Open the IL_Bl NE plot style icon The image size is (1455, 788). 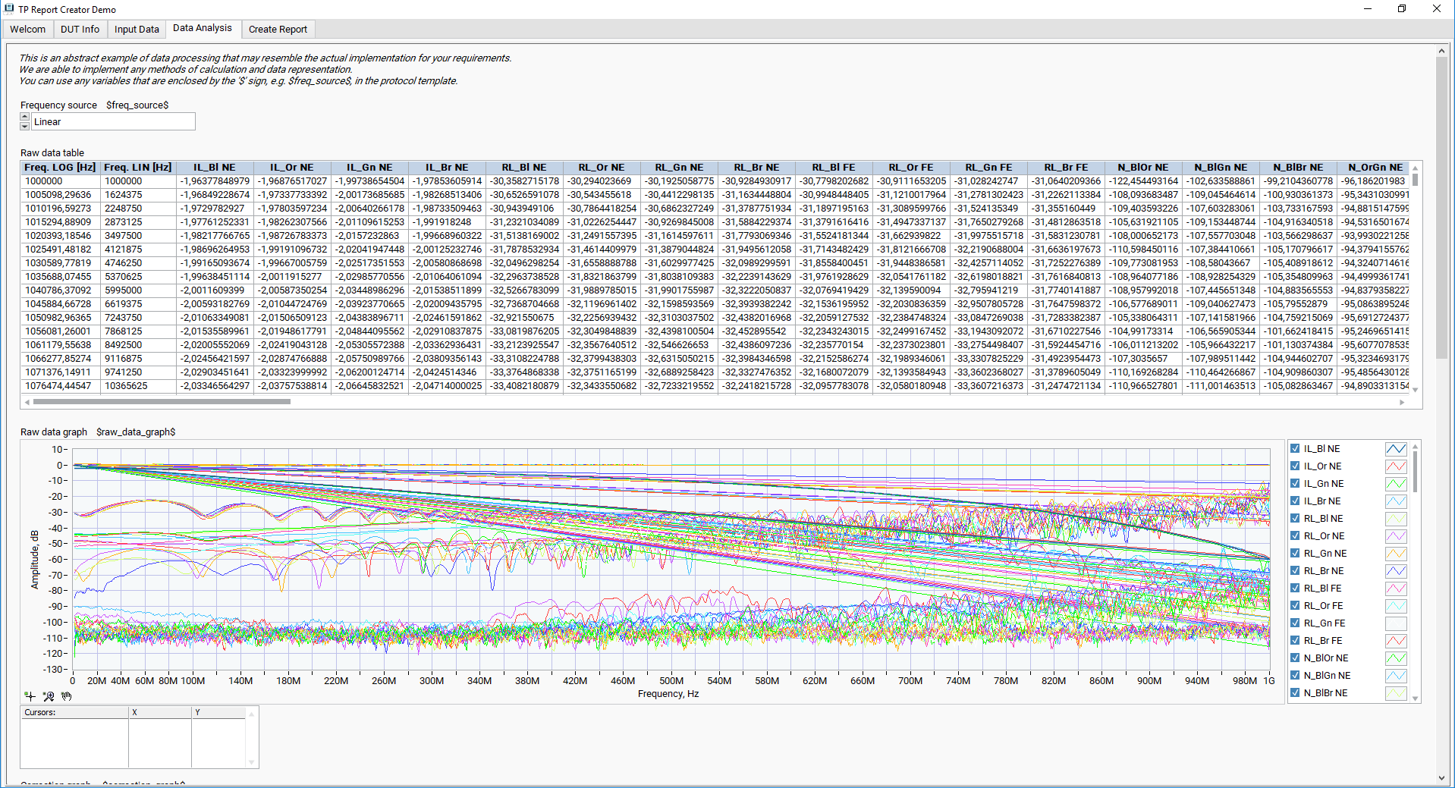tap(1396, 449)
